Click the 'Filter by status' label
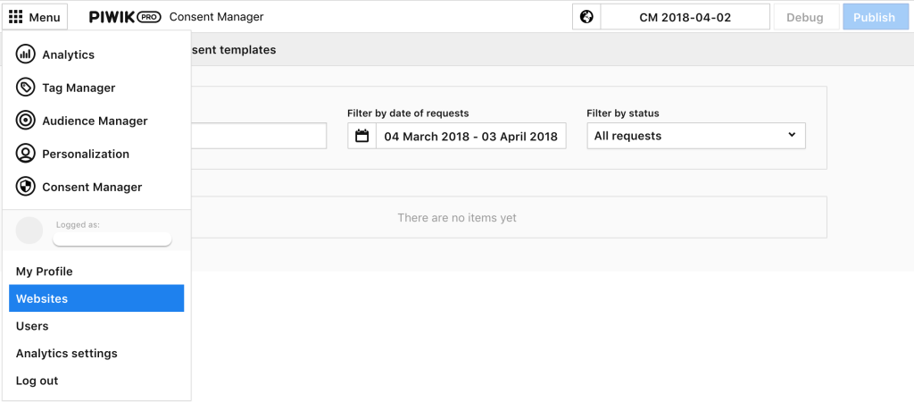Screen dimensions: 914x402 point(623,113)
